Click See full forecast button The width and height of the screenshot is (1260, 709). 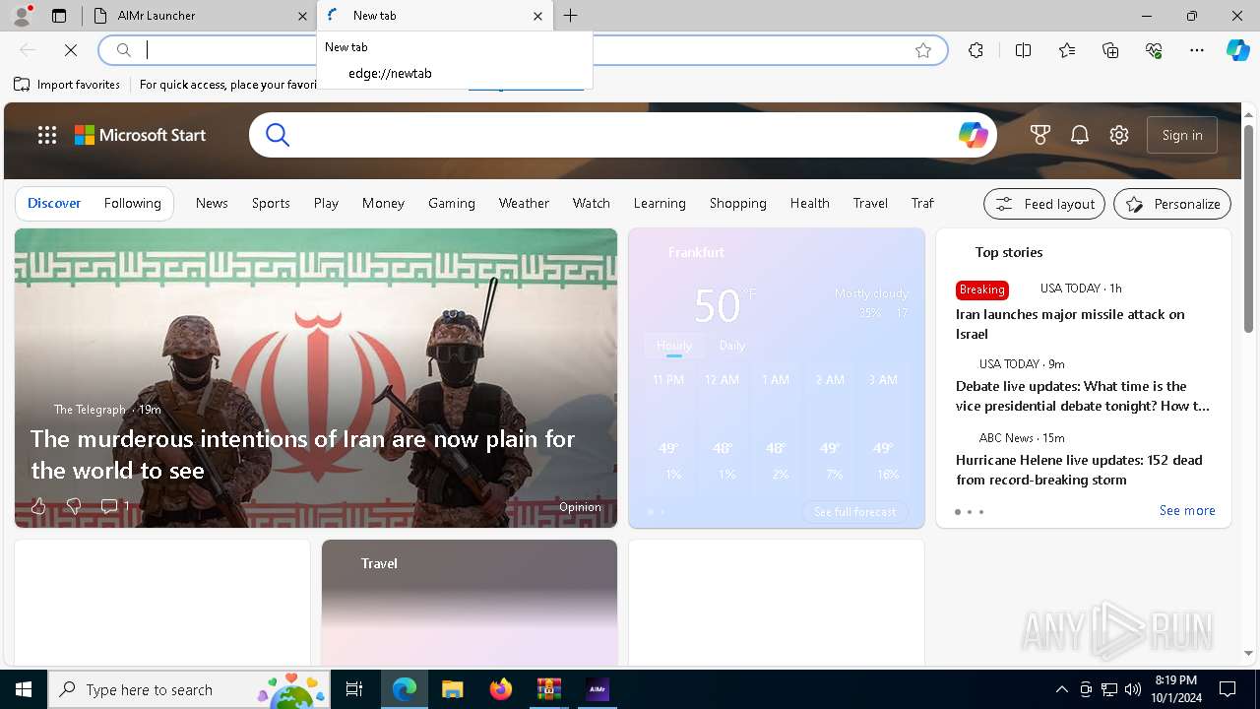(854, 512)
